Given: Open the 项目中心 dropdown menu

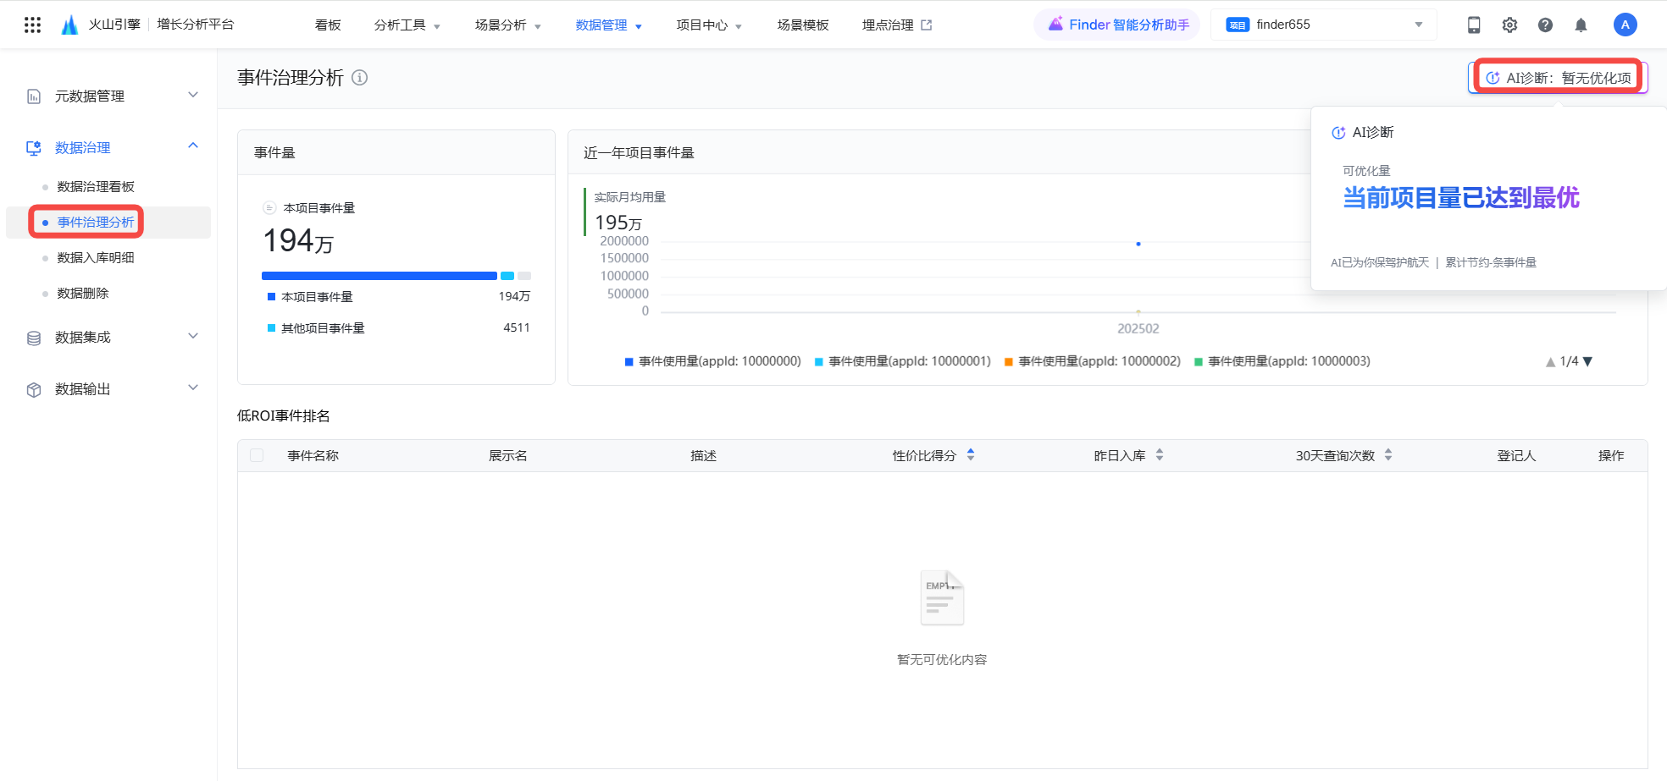Looking at the screenshot, I should [x=709, y=25].
